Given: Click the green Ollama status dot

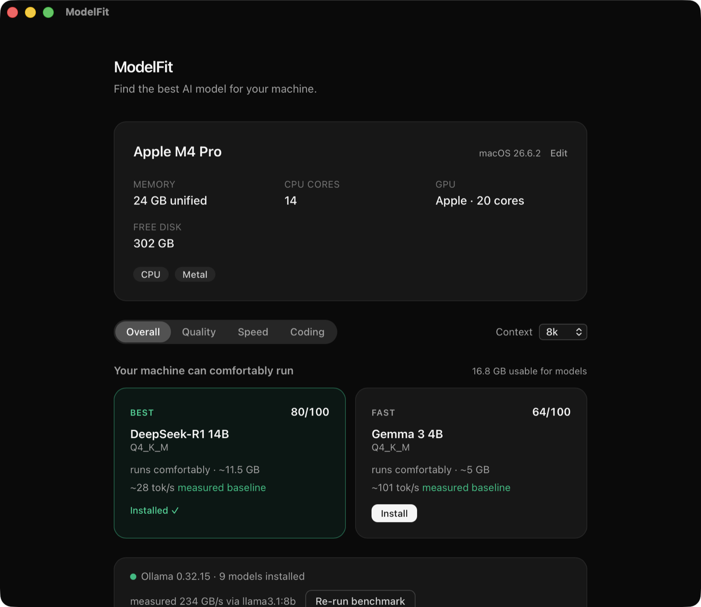Looking at the screenshot, I should point(133,577).
